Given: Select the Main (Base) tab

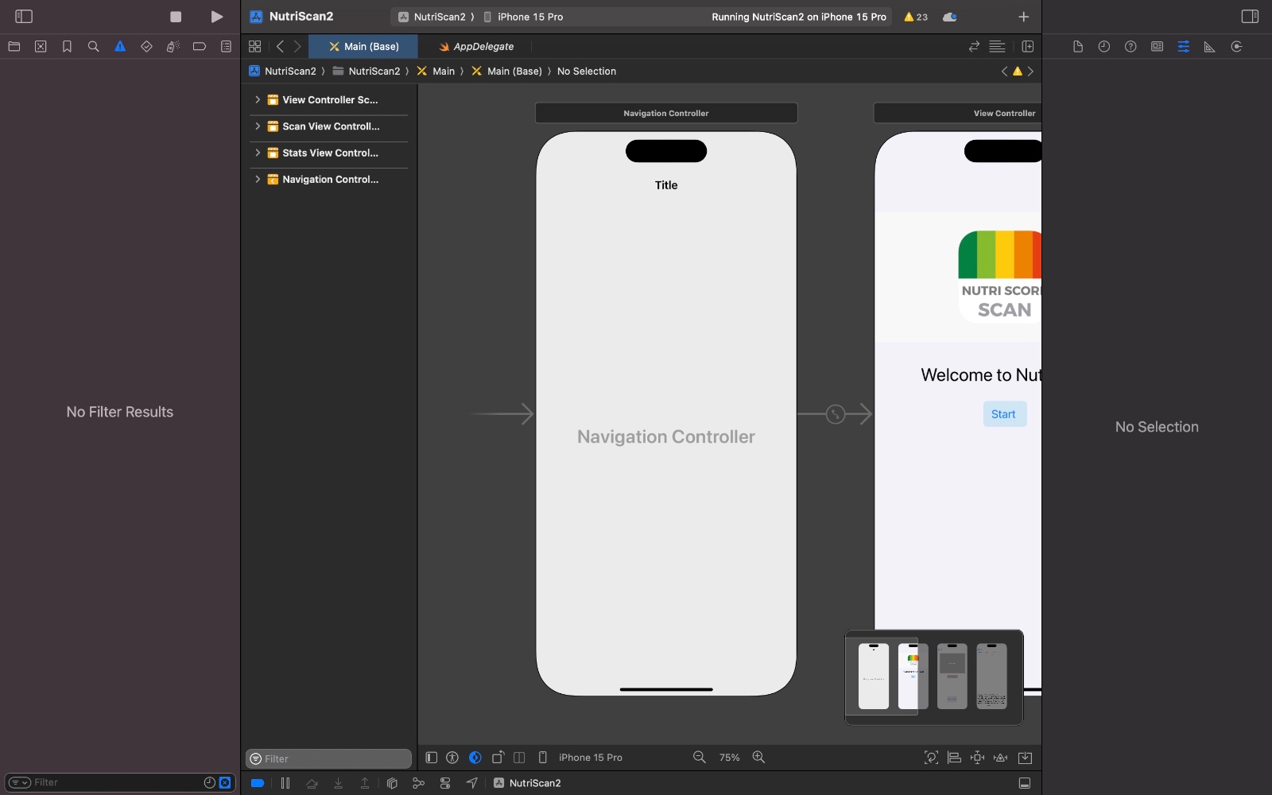Looking at the screenshot, I should point(364,47).
